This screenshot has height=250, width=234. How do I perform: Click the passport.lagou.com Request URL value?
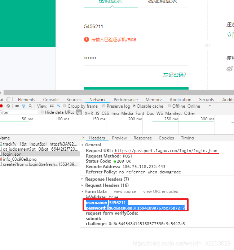point(166,151)
